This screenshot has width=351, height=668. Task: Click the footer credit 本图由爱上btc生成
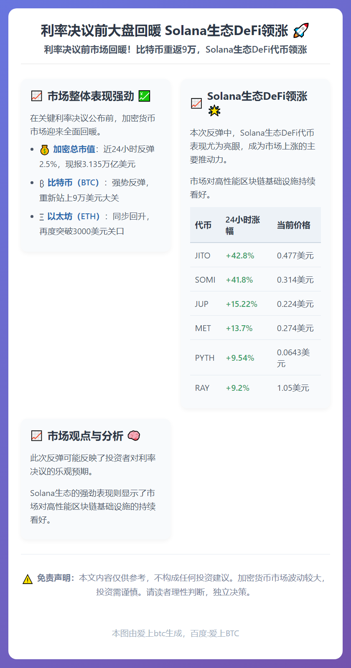pos(175,633)
